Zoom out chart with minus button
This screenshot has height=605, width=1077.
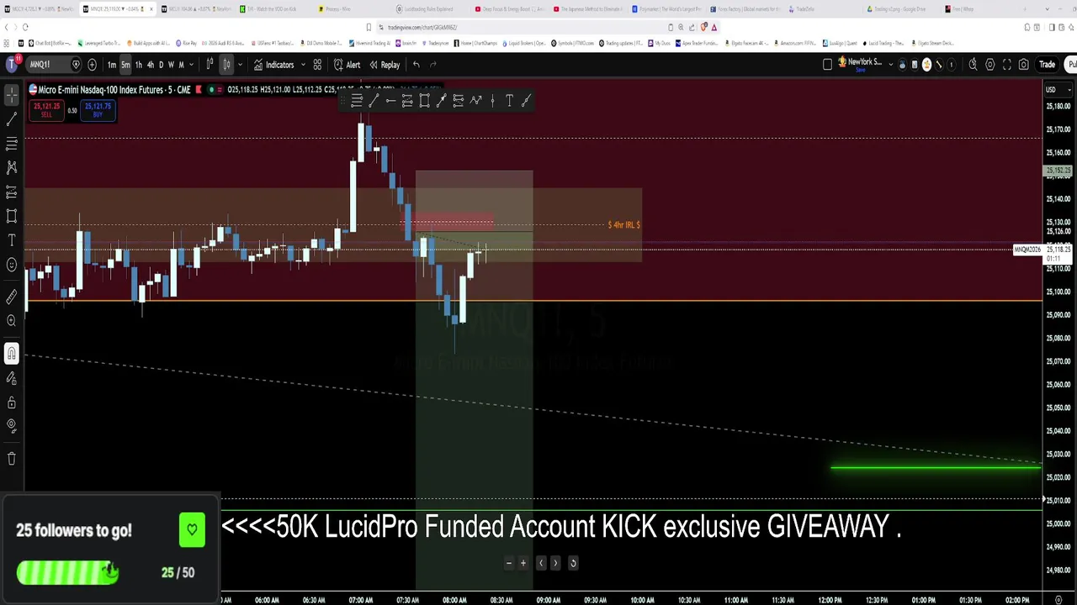point(508,563)
